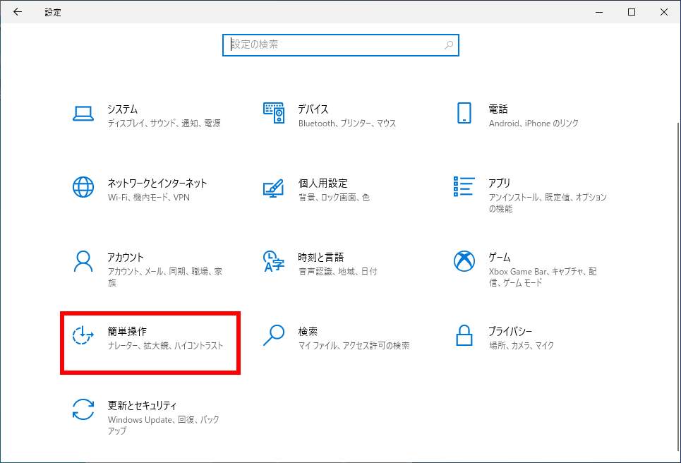
Task: Click the アカウント person icon
Action: coord(83,261)
